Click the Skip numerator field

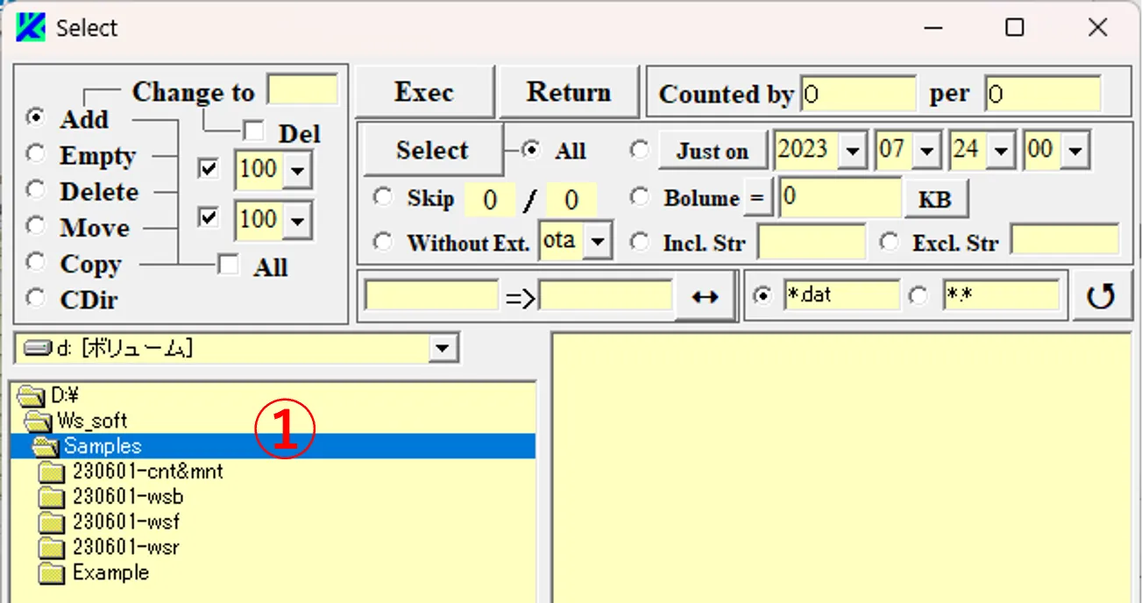(489, 201)
